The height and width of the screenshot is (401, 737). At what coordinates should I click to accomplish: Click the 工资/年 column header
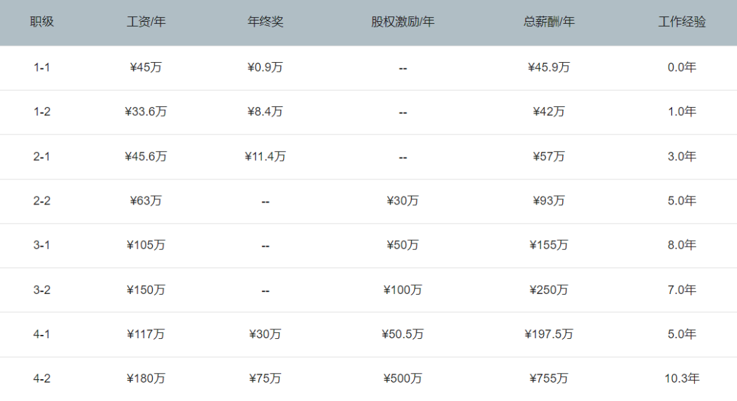146,22
